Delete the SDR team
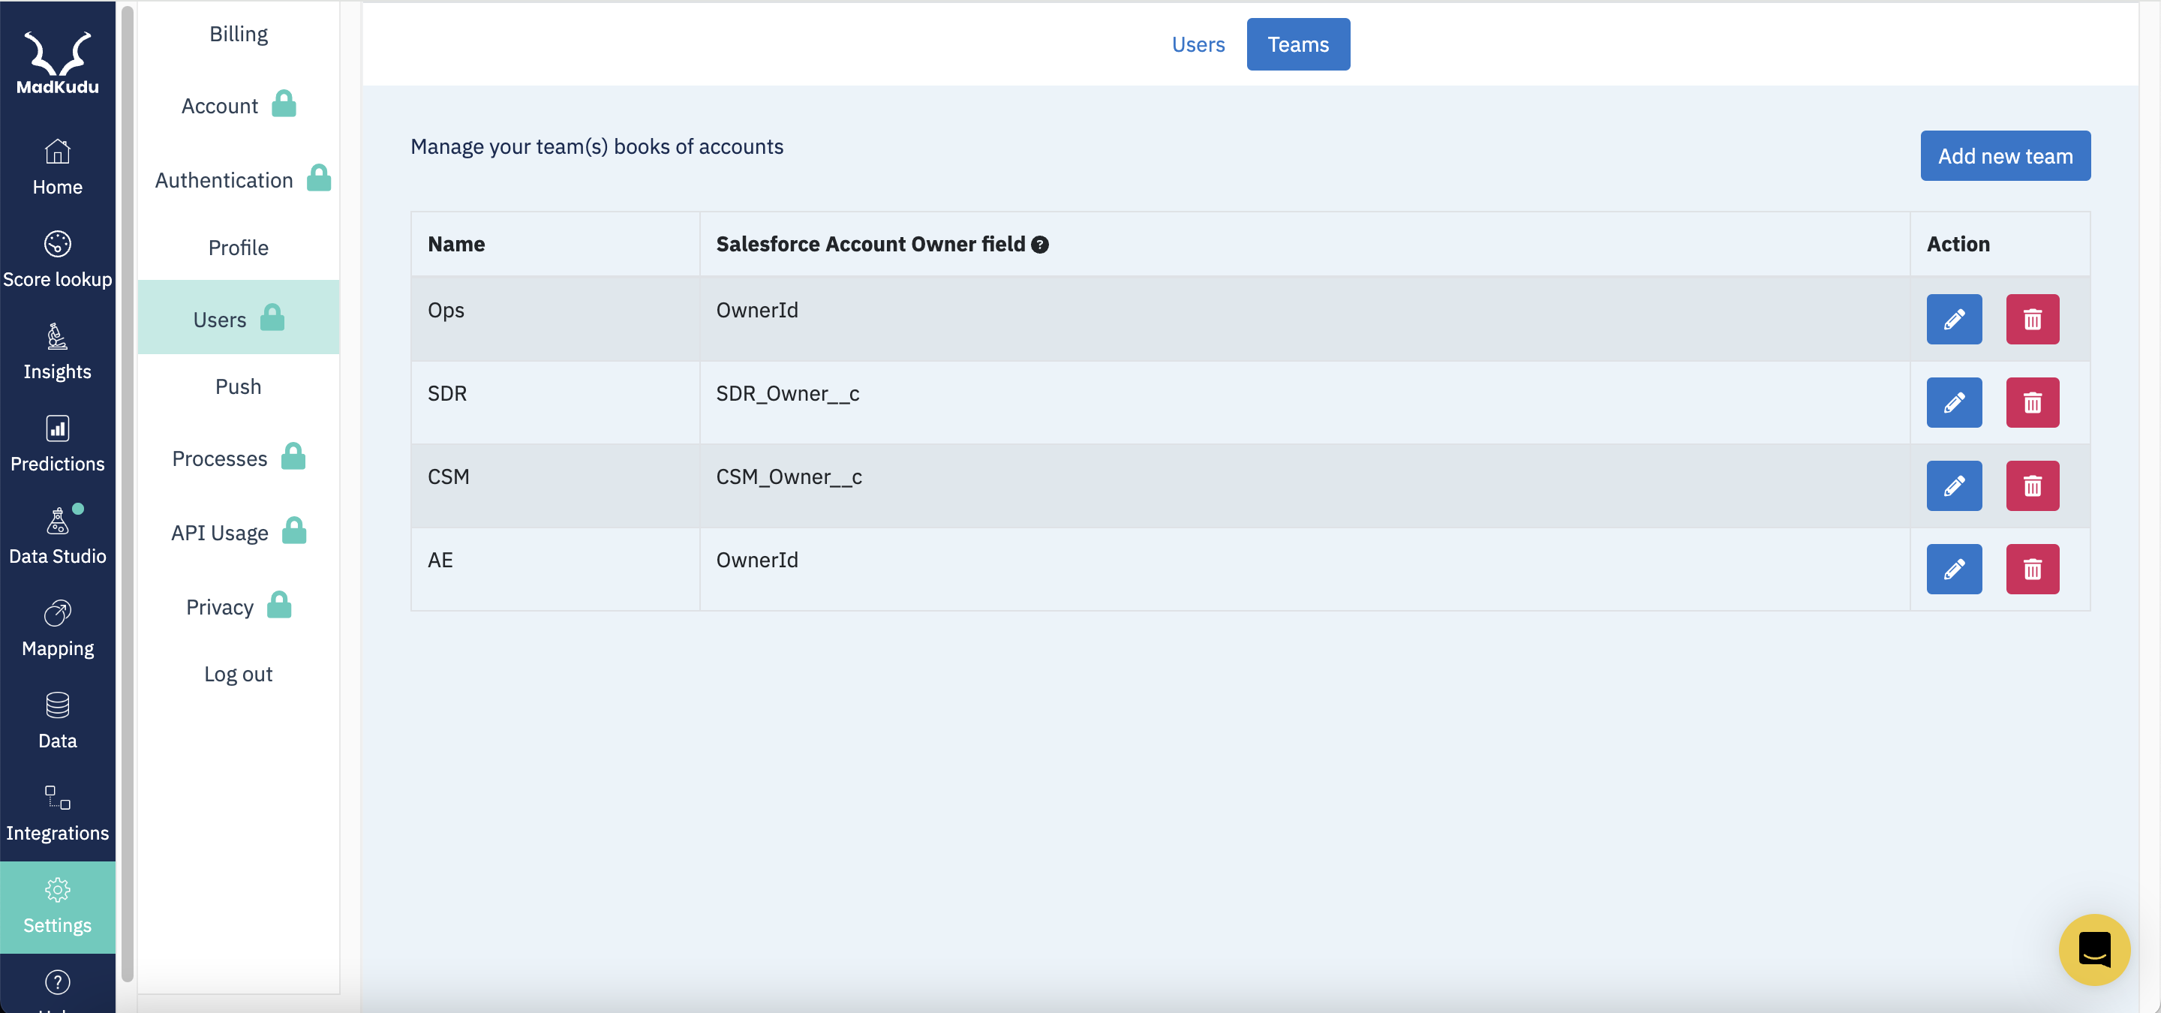The height and width of the screenshot is (1013, 2161). [2032, 402]
